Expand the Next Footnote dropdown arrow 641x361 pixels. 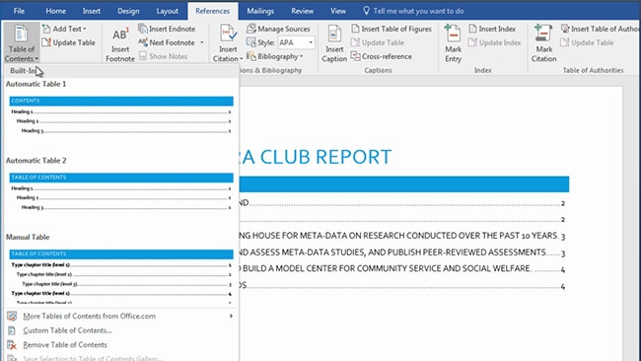pyautogui.click(x=201, y=42)
